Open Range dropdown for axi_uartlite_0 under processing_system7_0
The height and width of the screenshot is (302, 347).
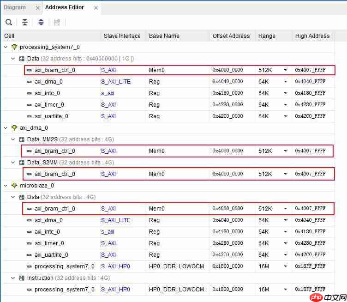click(286, 116)
